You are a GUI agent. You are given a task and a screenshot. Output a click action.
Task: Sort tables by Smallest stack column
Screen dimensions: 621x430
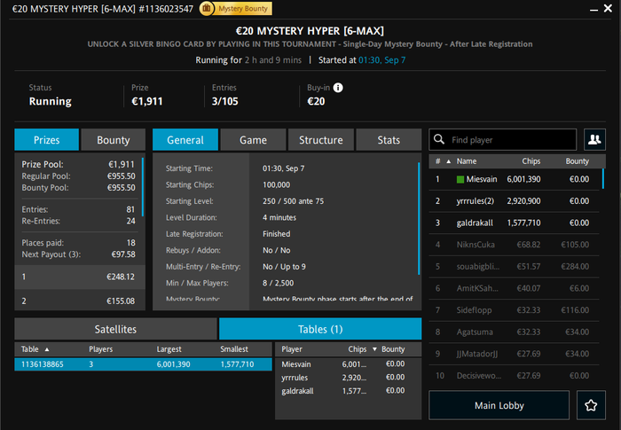click(234, 349)
